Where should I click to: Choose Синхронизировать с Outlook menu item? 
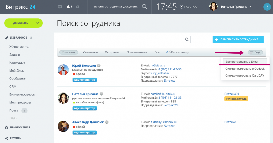coord(245,69)
